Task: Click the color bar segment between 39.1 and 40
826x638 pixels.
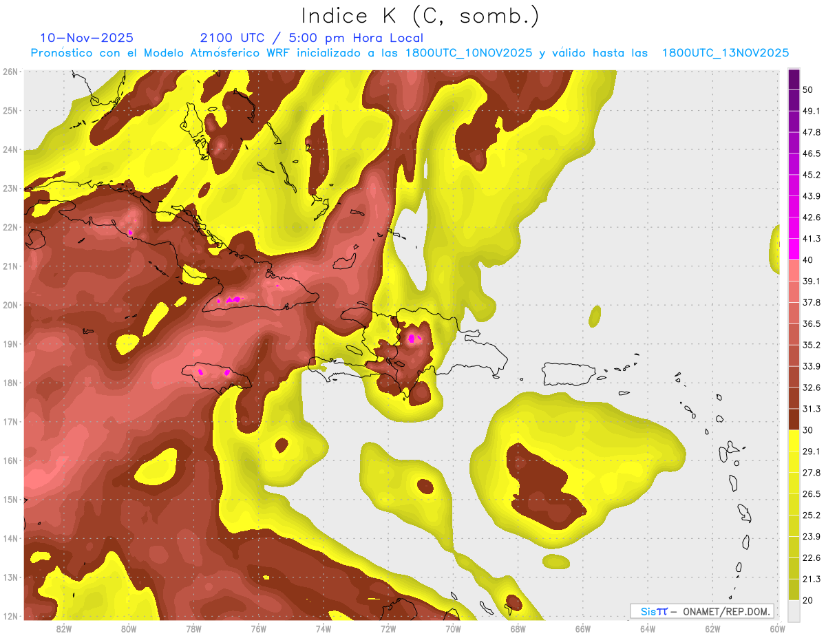Action: [x=794, y=270]
